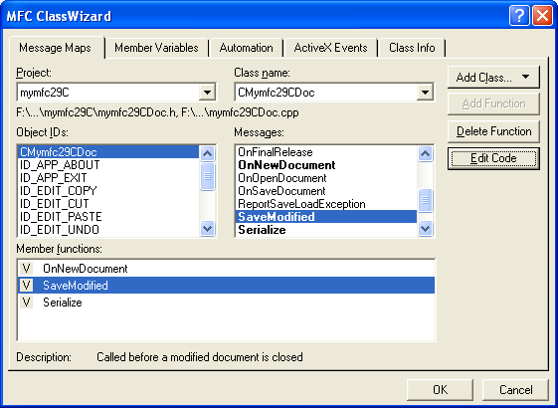This screenshot has height=408, width=558.
Task: Click the V icon beside Serialize function
Action: pyautogui.click(x=26, y=303)
